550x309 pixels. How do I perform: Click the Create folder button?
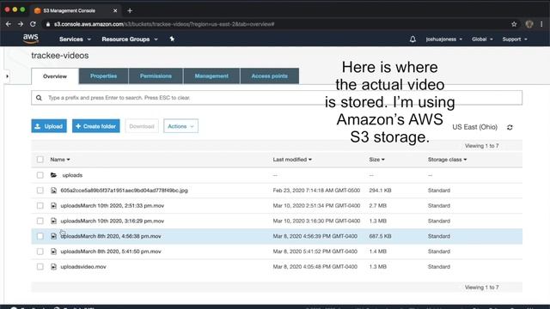pos(95,126)
